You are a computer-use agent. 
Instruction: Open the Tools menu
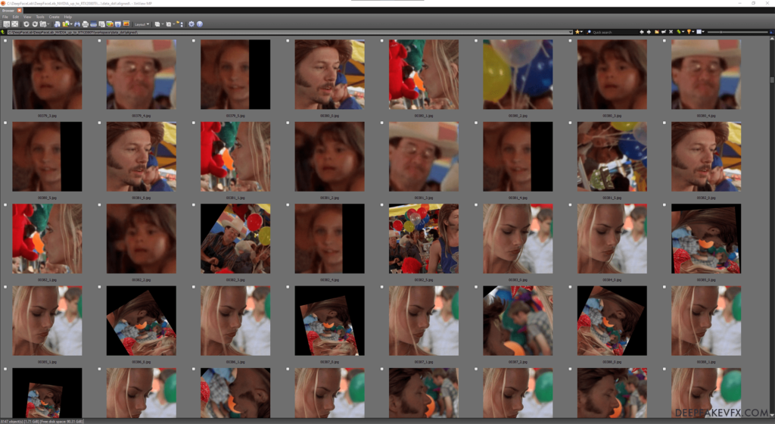[x=40, y=17]
